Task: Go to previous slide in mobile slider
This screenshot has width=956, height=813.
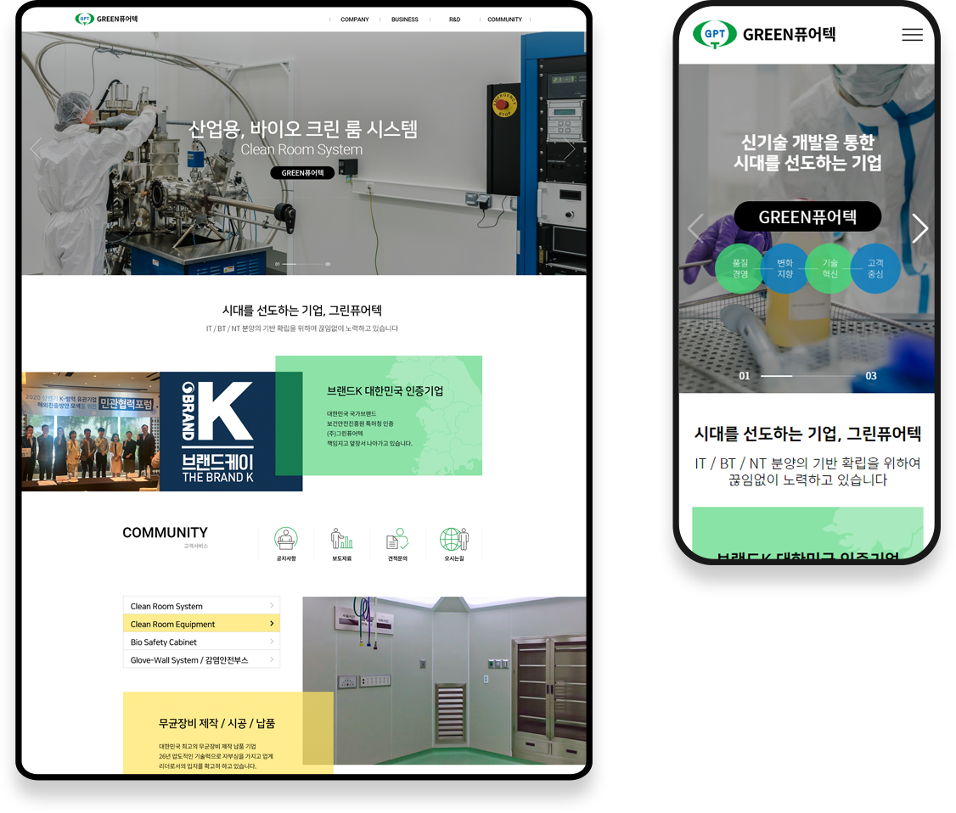Action: click(x=695, y=228)
